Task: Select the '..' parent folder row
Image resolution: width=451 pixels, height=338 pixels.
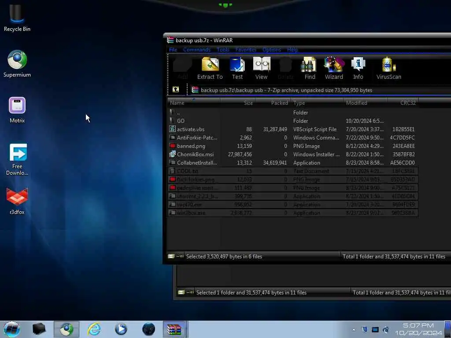Action: (293, 112)
